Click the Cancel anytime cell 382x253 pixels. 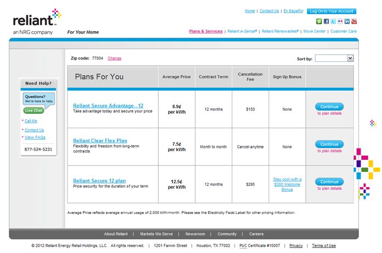tap(250, 147)
